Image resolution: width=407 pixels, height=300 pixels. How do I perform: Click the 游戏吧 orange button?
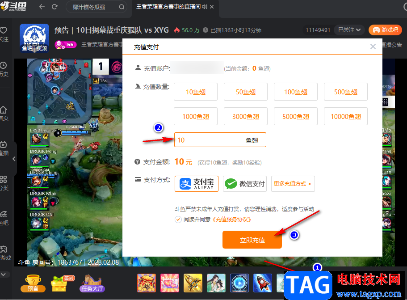click(x=385, y=30)
